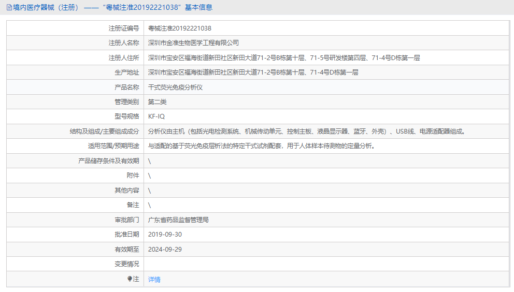The width and height of the screenshot is (514, 292).
Task: Select management category value 第二类
Action: tap(157, 102)
